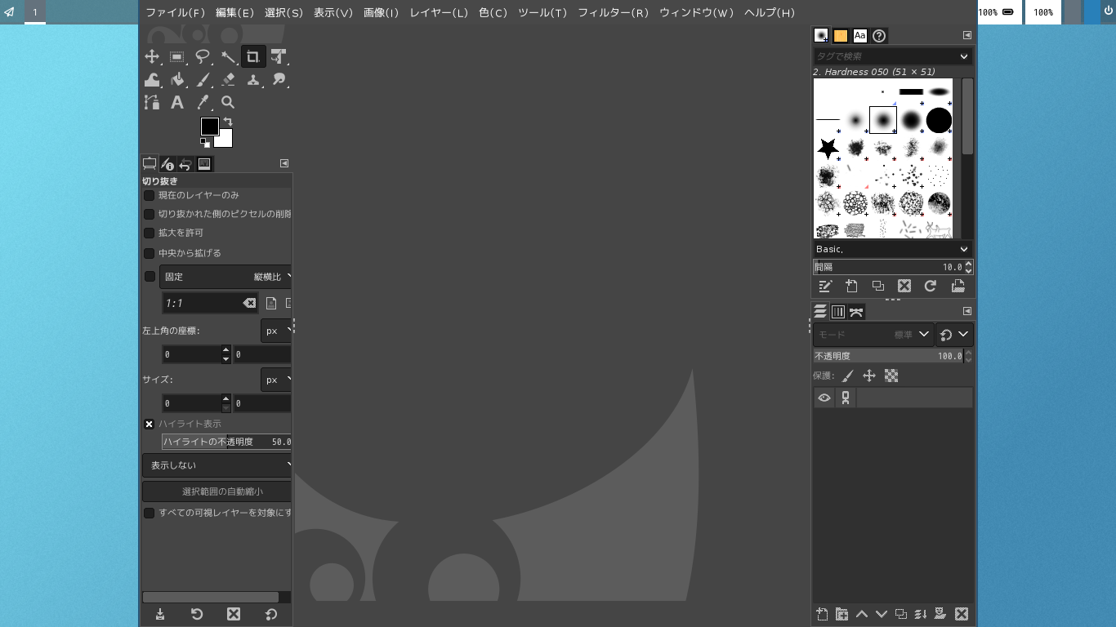Delete the selected brush
The height and width of the screenshot is (627, 1116).
tap(904, 287)
